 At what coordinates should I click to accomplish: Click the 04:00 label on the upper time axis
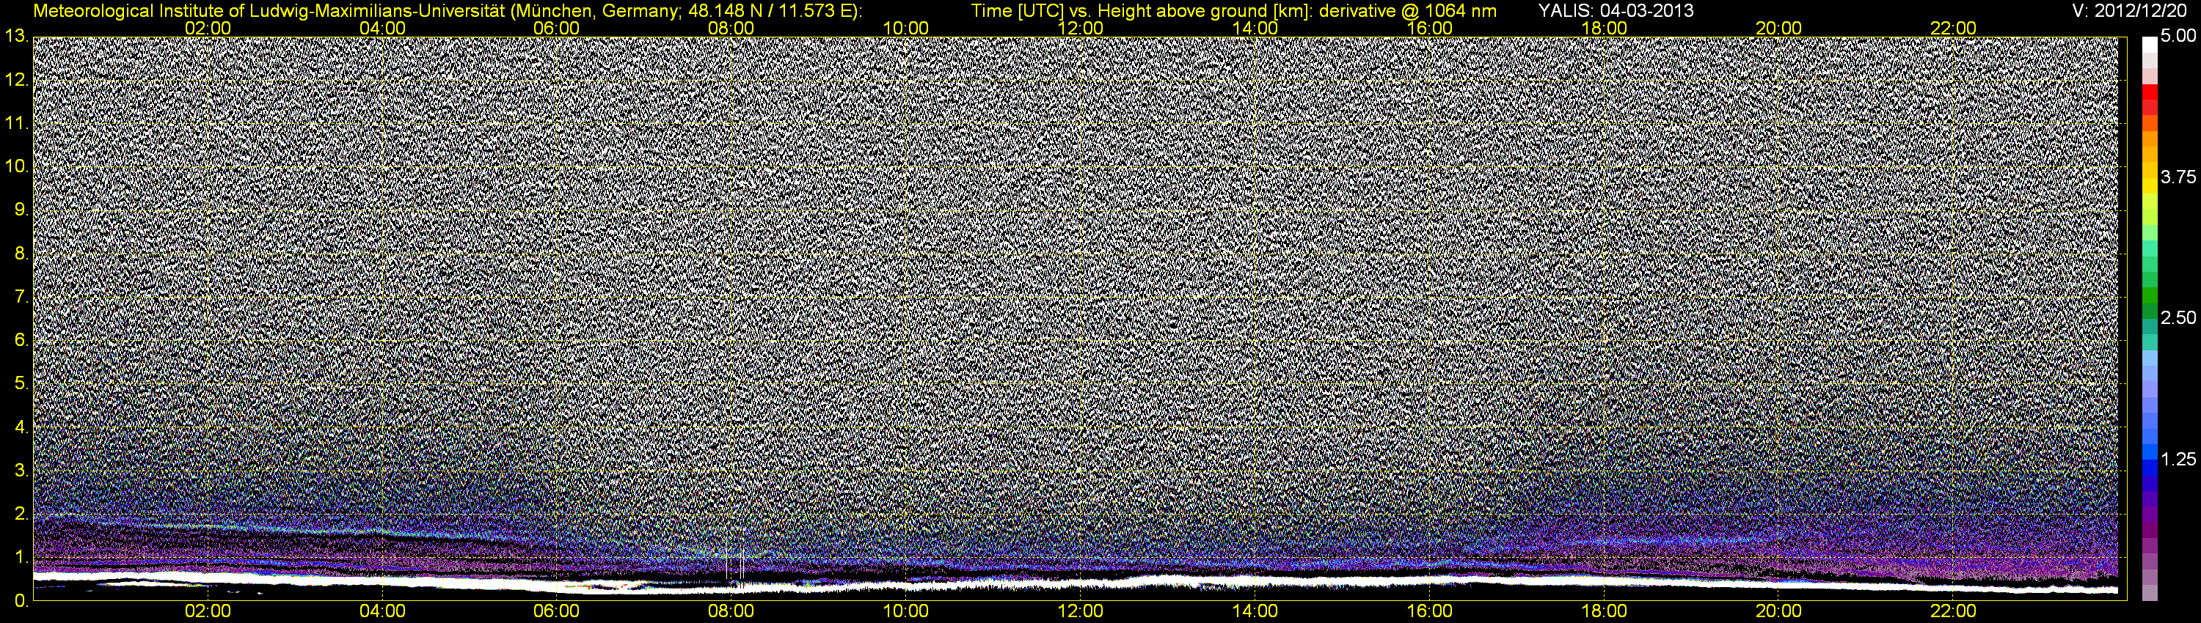tap(383, 28)
